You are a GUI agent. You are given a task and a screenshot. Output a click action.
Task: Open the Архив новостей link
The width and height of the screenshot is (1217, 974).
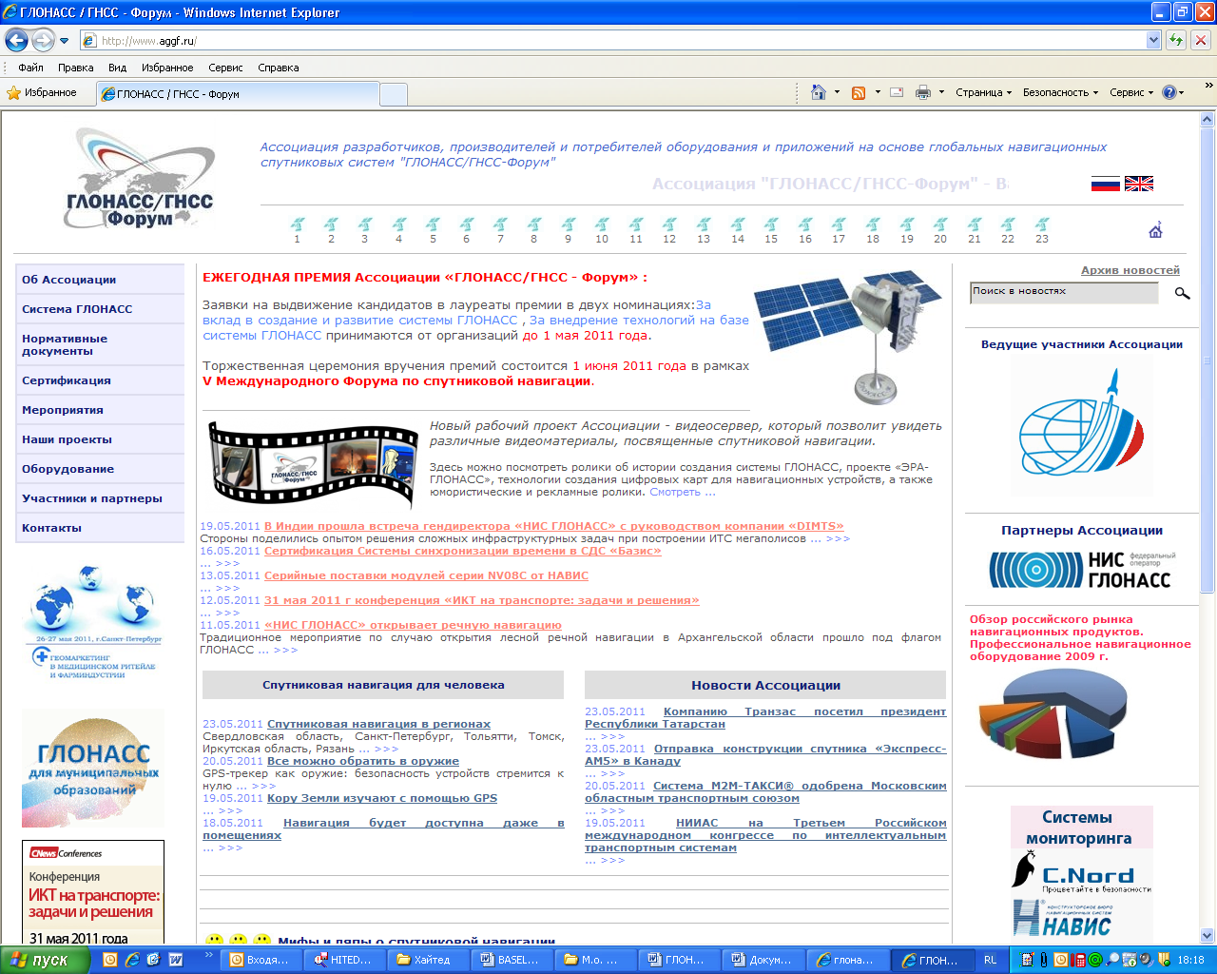tap(1130, 270)
